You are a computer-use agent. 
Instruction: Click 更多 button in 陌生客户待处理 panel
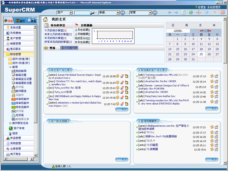coord(122,109)
